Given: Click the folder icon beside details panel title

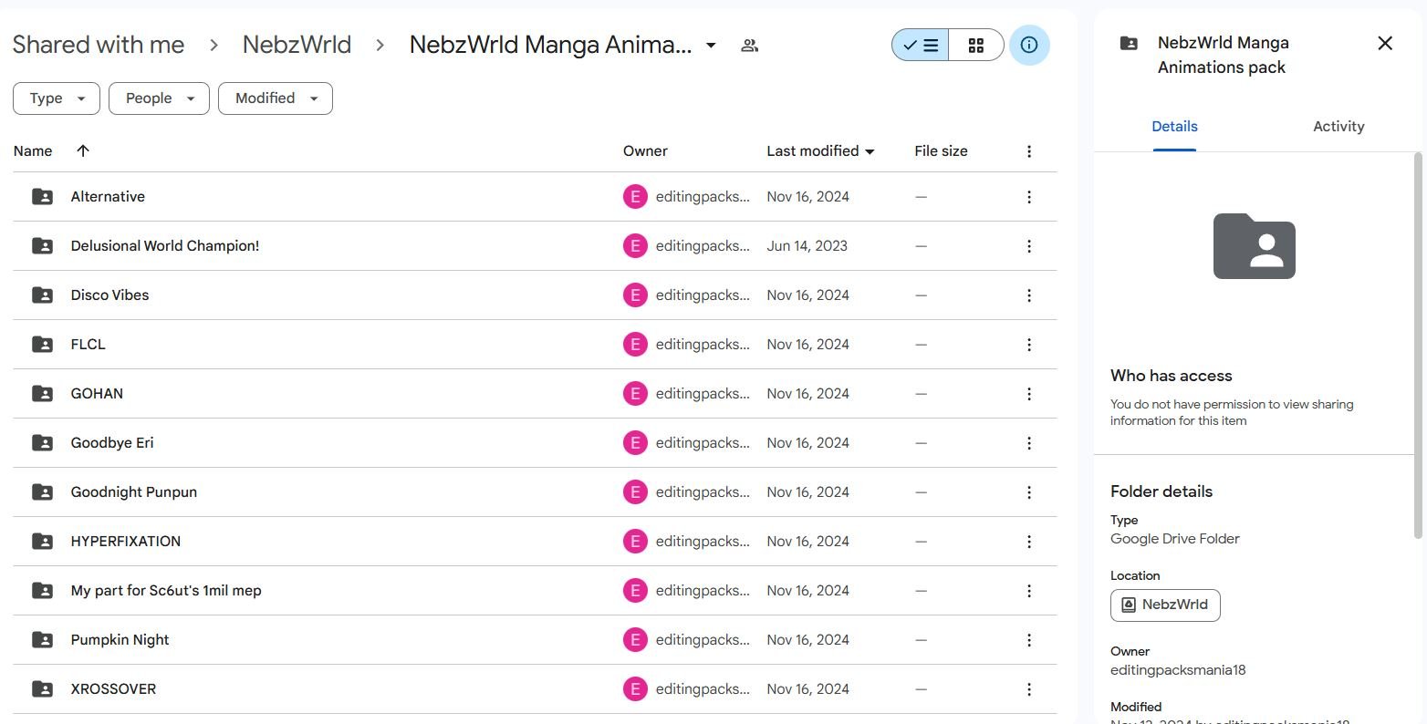Looking at the screenshot, I should point(1129,43).
